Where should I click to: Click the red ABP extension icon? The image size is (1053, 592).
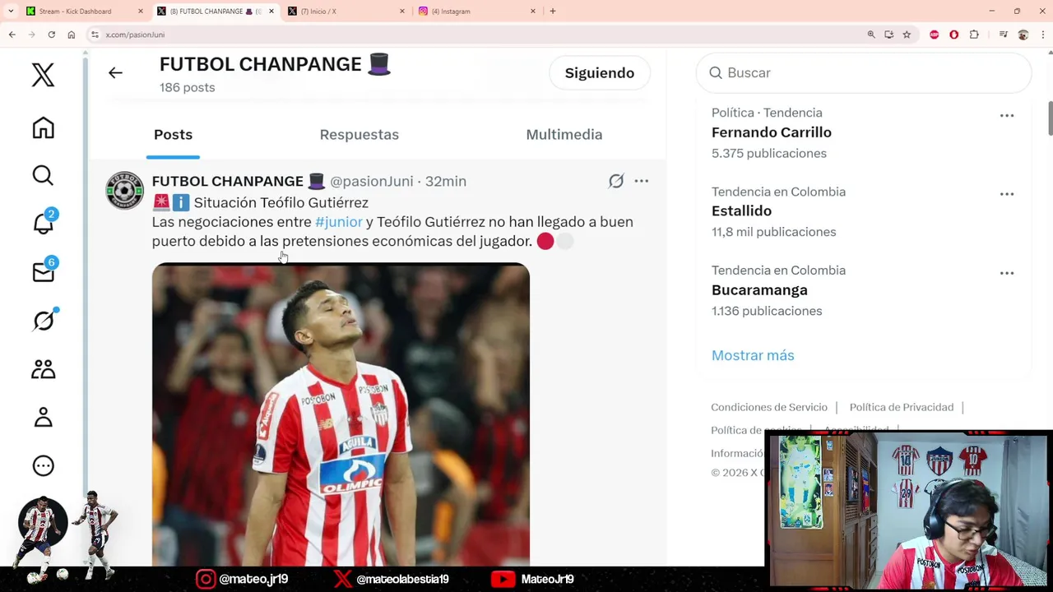(x=934, y=35)
